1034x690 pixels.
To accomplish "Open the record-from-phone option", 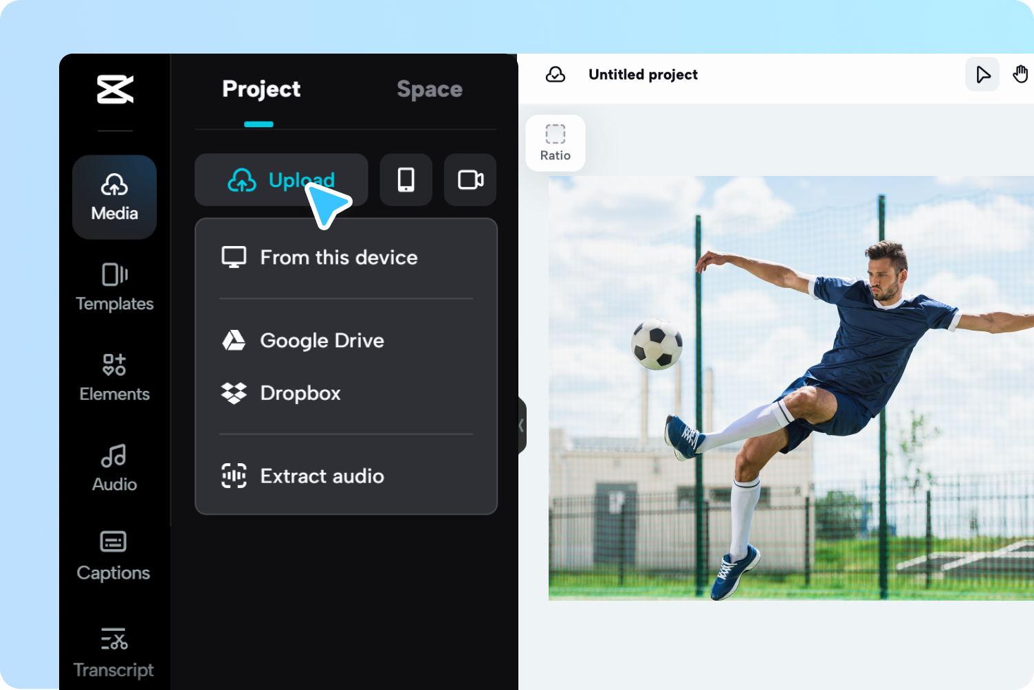I will click(x=406, y=180).
